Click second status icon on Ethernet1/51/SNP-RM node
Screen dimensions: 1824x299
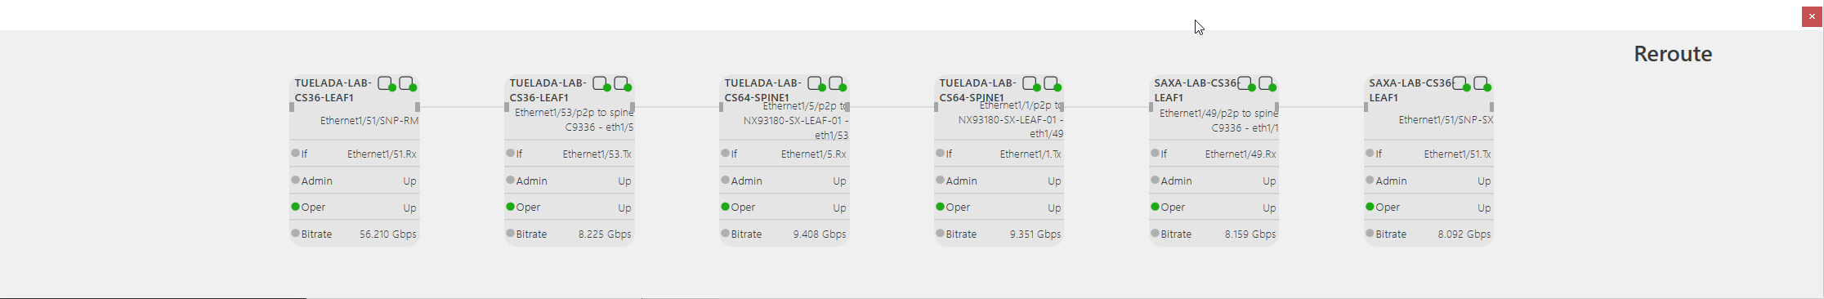pos(407,83)
